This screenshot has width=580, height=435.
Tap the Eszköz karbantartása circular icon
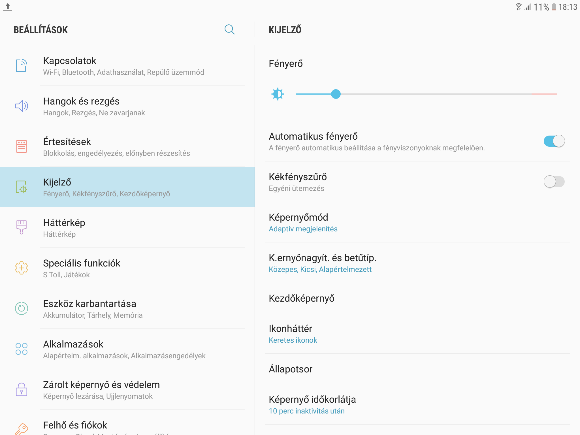coord(22,308)
